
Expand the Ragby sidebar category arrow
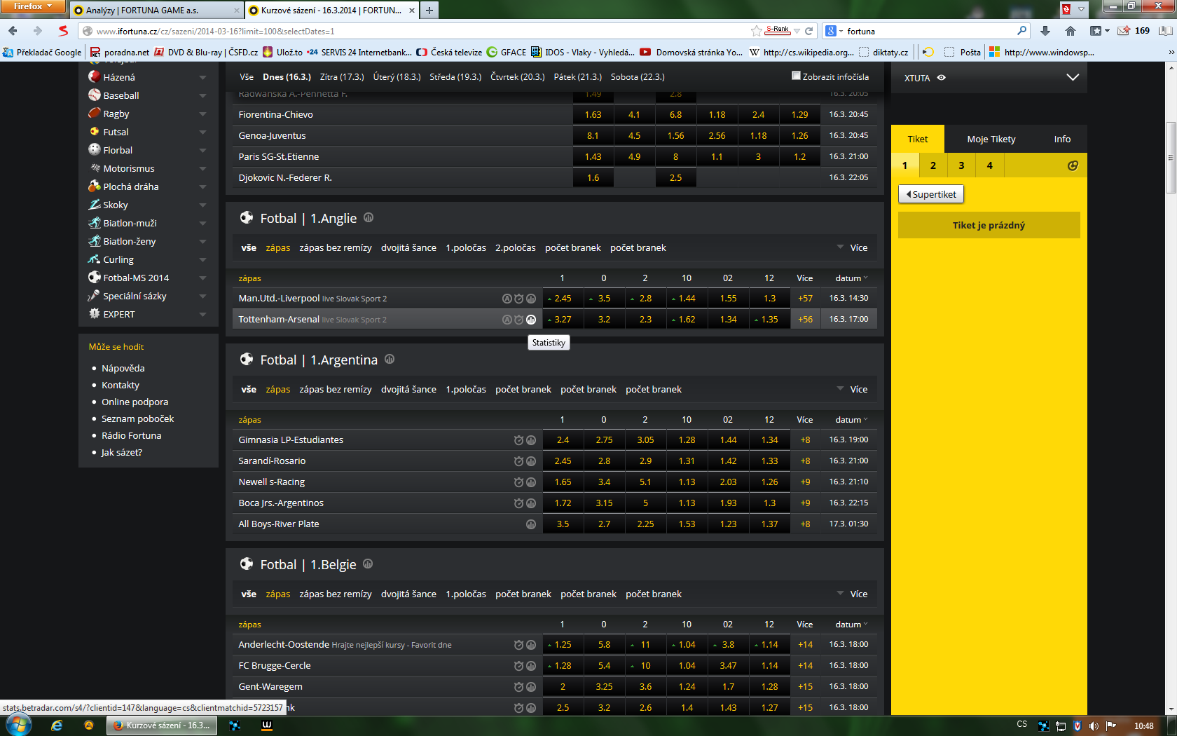pos(202,114)
